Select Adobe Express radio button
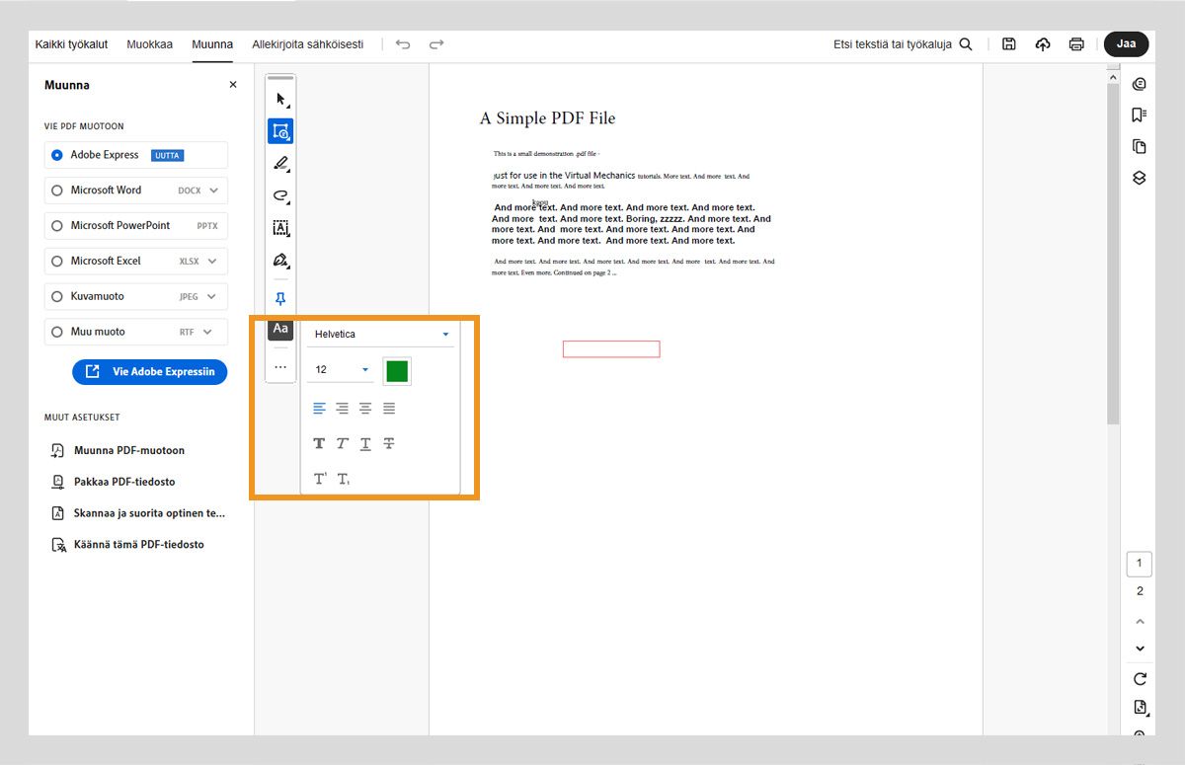Screen dimensions: 1185x765 click(x=57, y=155)
